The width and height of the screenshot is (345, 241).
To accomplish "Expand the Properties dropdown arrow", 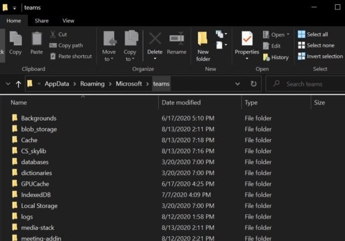I will pos(247,58).
